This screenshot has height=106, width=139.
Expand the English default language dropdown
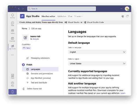(x=97, y=52)
